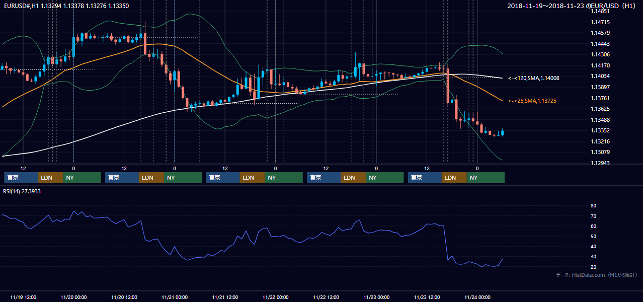The height and width of the screenshot is (302, 643).
Task: Click the 1.13761 price axis value
Action: [x=601, y=98]
